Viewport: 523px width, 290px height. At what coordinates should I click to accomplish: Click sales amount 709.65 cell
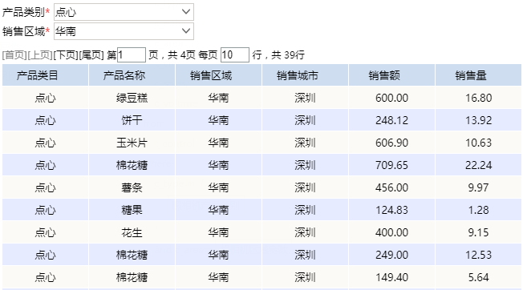[x=391, y=165]
